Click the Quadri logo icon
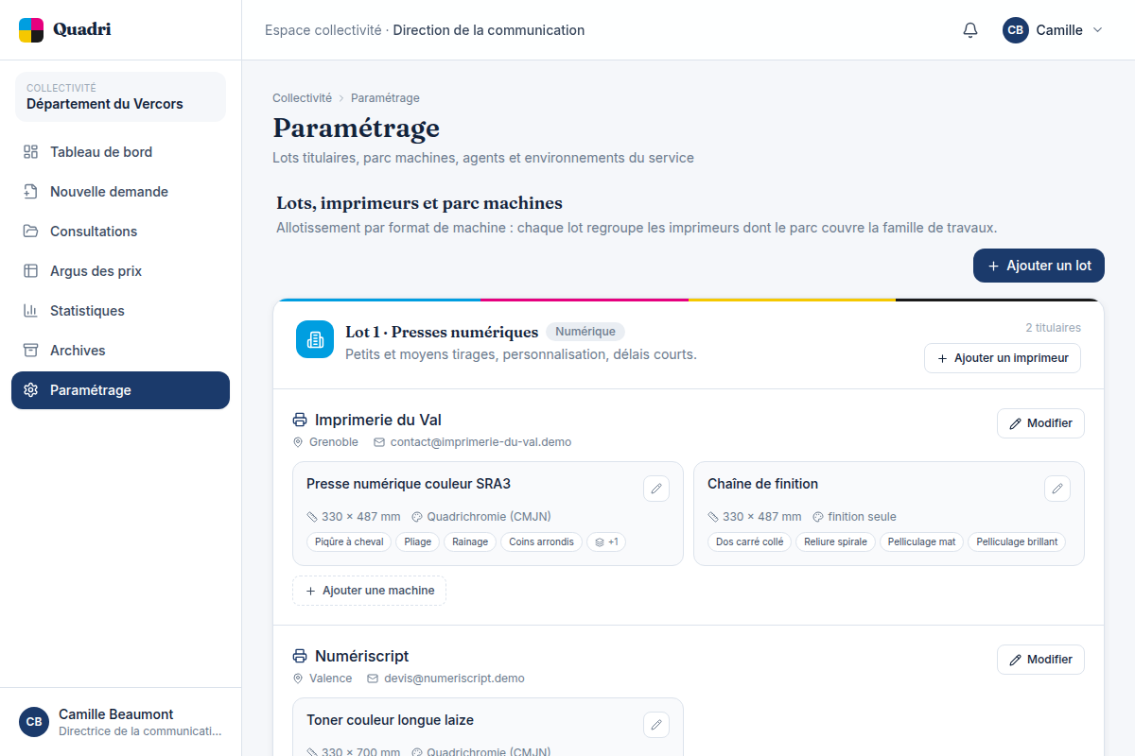This screenshot has height=756, width=1135. click(x=31, y=30)
